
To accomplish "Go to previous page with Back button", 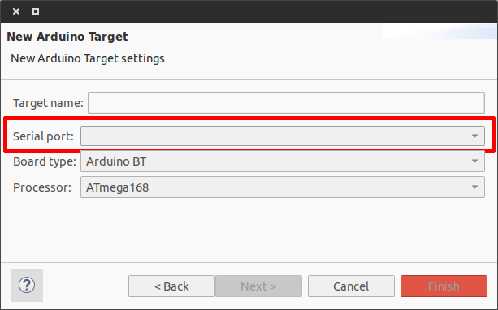I will (171, 286).
